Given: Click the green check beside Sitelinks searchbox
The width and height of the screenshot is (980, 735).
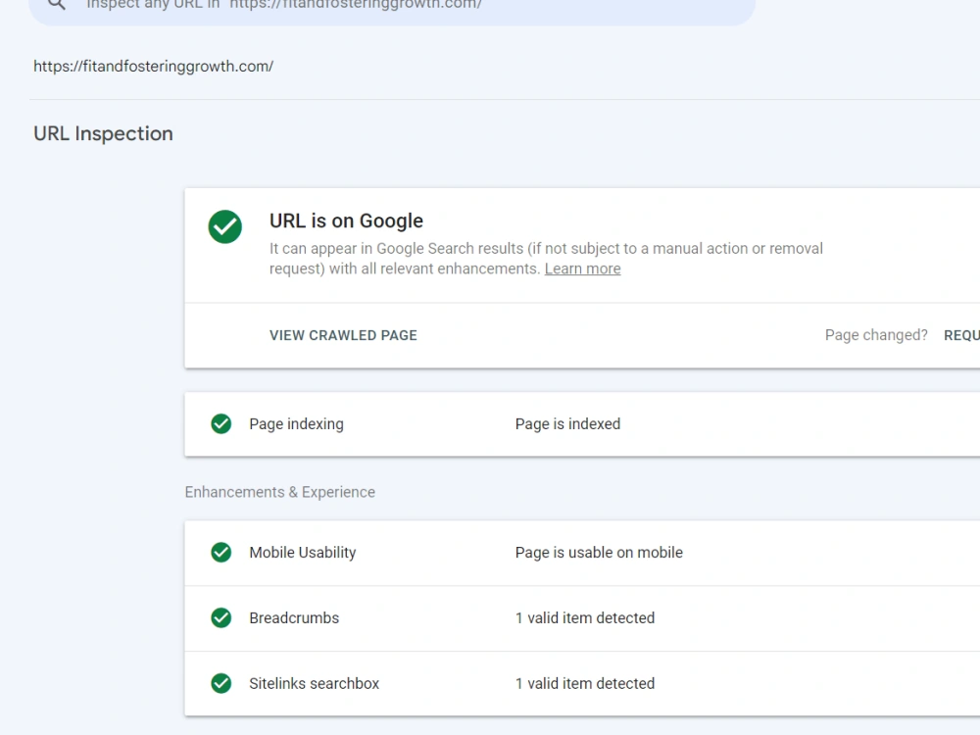Looking at the screenshot, I should pos(221,684).
